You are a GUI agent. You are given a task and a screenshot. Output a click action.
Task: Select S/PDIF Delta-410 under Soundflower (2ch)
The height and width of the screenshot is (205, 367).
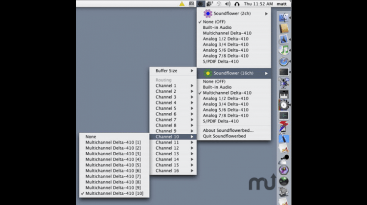(x=221, y=61)
